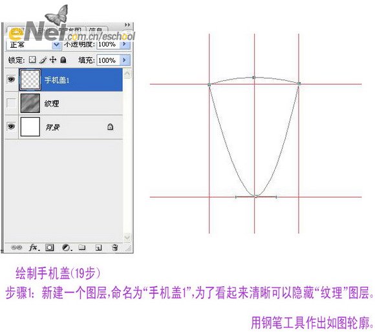Viewport: 375px width, 332px height.
Task: Show the 纹理 layer
Action: tap(11, 103)
